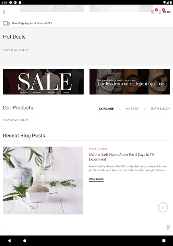This screenshot has width=173, height=246.
Task: Open the shopping cart icon in header
Action: tap(160, 12)
